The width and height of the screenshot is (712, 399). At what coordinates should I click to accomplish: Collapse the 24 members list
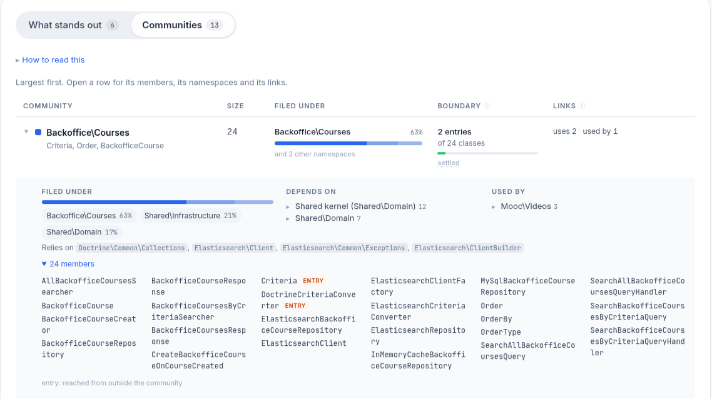68,264
